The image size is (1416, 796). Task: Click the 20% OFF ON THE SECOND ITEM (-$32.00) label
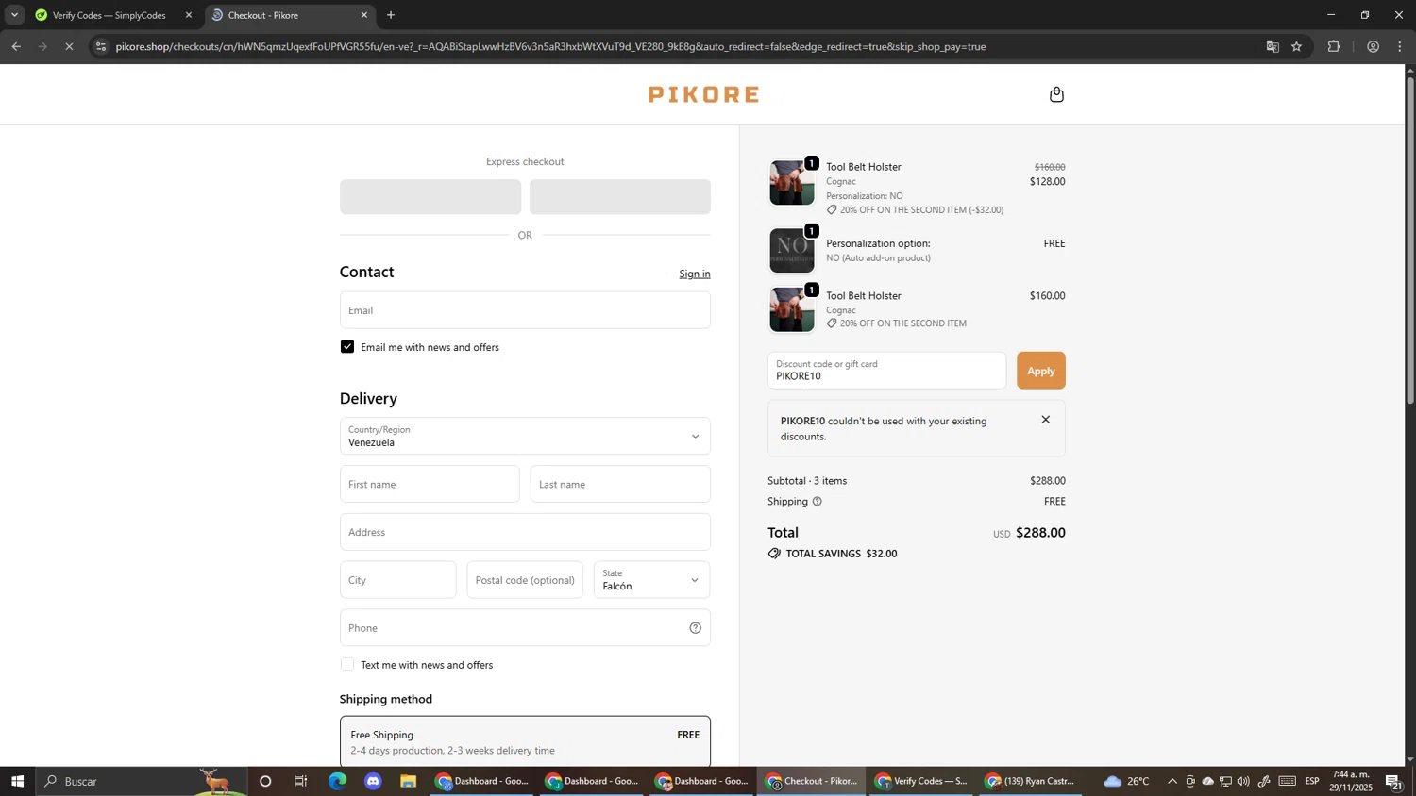click(x=921, y=210)
